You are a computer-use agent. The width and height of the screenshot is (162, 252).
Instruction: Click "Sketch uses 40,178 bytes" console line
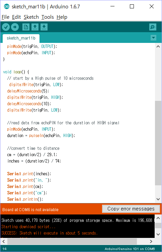click(78, 220)
